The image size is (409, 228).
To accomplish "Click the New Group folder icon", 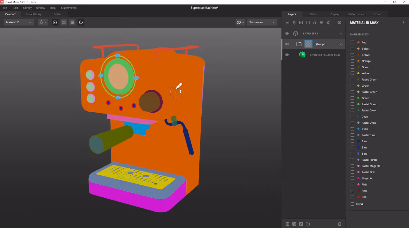I will (x=307, y=224).
